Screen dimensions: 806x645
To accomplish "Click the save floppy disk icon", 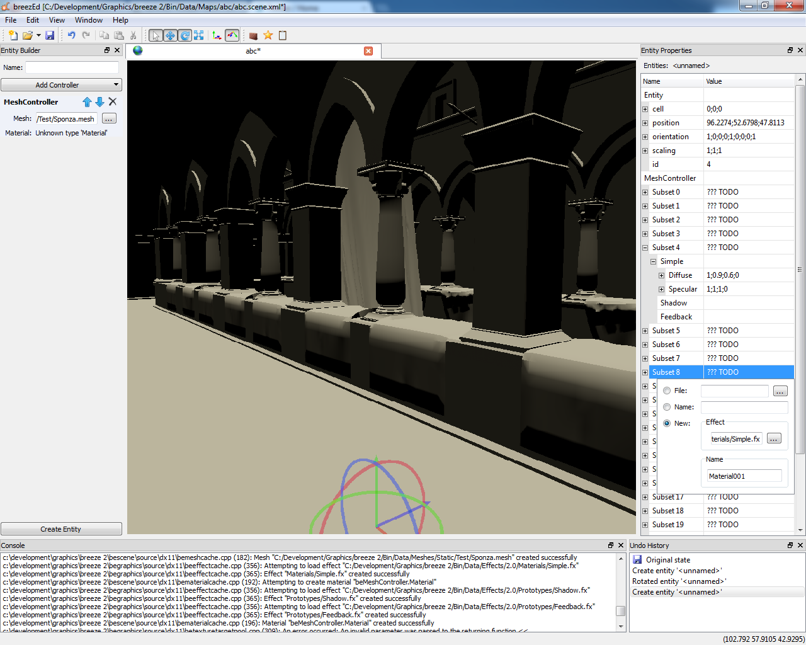I will point(50,35).
